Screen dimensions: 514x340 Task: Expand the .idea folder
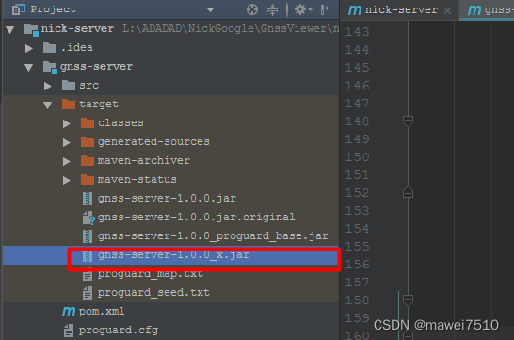(29, 49)
